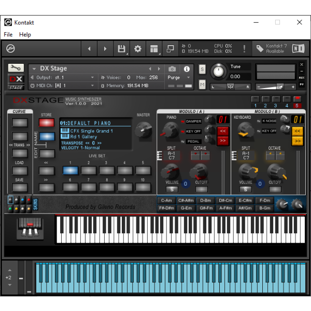Click the SAVE button in CURVE panel
This screenshot has width=311, height=311.
20,188
